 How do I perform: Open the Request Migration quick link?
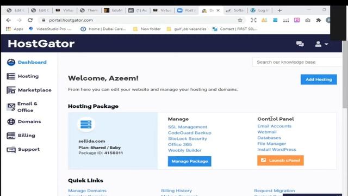pos(275,191)
